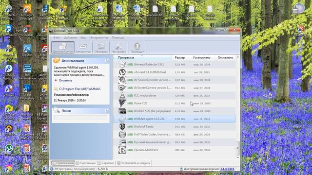312x175 pixels.
Task: Open the Logitech desktop shortcut
Action: 9,13
